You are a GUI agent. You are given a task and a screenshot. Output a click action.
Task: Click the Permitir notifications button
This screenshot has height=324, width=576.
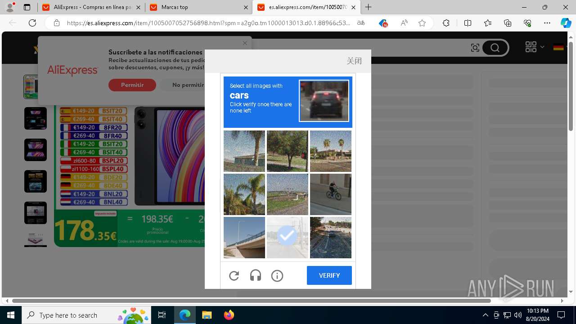132,85
